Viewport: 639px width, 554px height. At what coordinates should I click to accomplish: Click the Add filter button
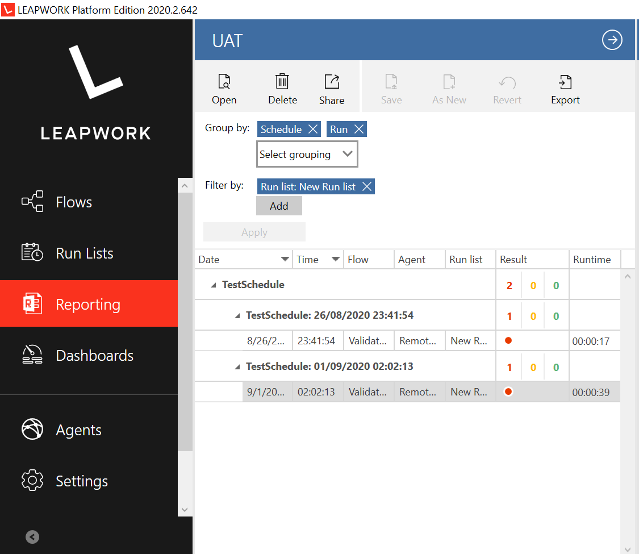[279, 206]
